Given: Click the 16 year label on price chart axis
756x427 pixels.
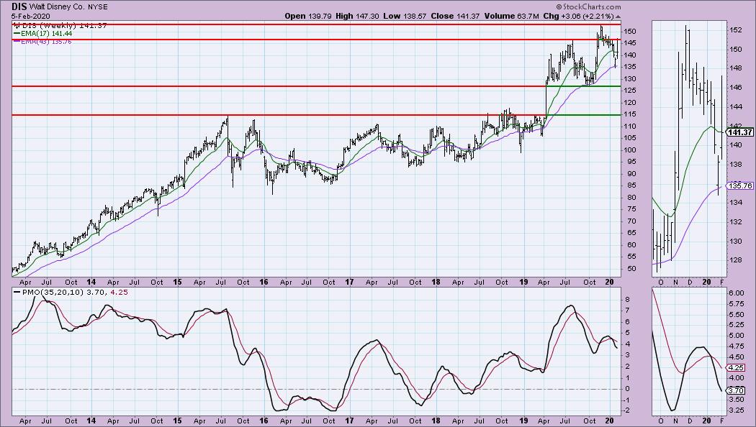Looking at the screenshot, I should click(264, 282).
